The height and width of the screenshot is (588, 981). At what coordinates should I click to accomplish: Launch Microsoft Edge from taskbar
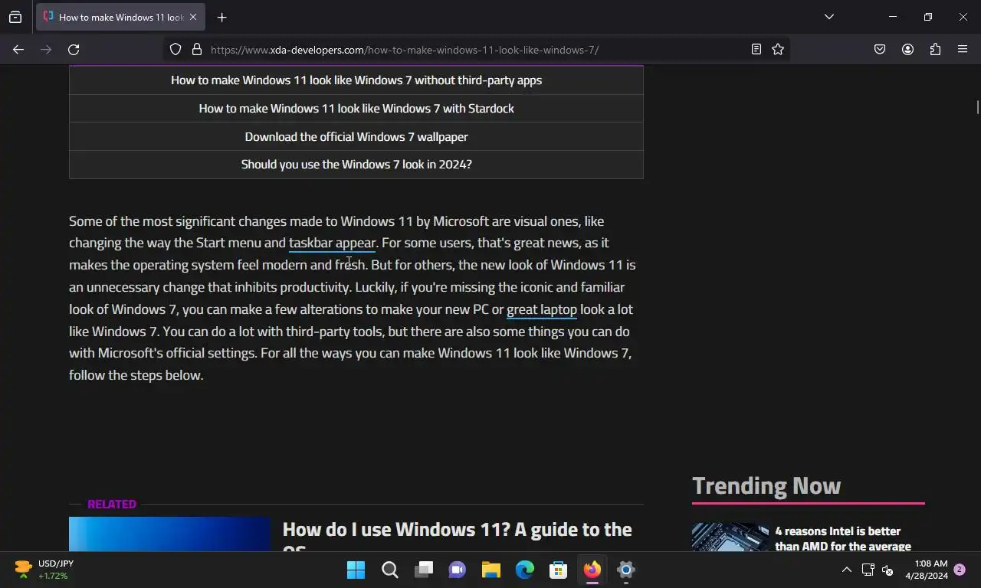(525, 570)
